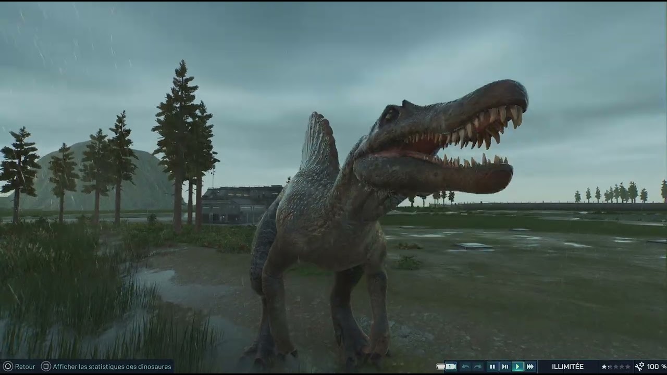Select the slow step-play speed button
Screen dimensions: 667x375
tap(505, 367)
